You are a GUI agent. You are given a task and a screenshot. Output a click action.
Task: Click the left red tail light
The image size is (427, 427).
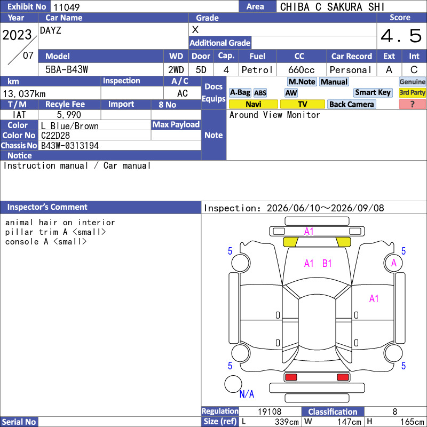pos(291,377)
